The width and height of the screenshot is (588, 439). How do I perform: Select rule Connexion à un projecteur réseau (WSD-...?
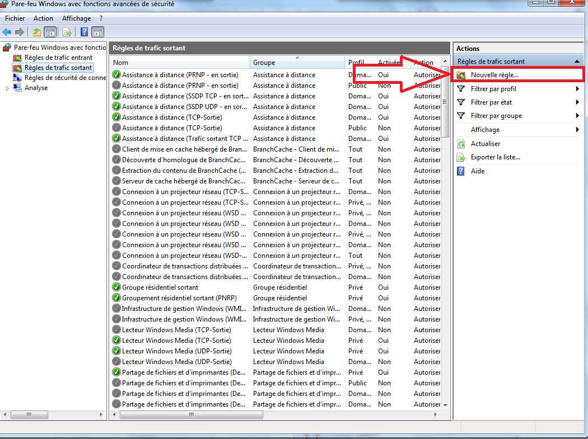pyautogui.click(x=184, y=256)
